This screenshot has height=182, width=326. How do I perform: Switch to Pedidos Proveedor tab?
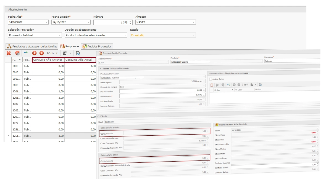pos(97,47)
